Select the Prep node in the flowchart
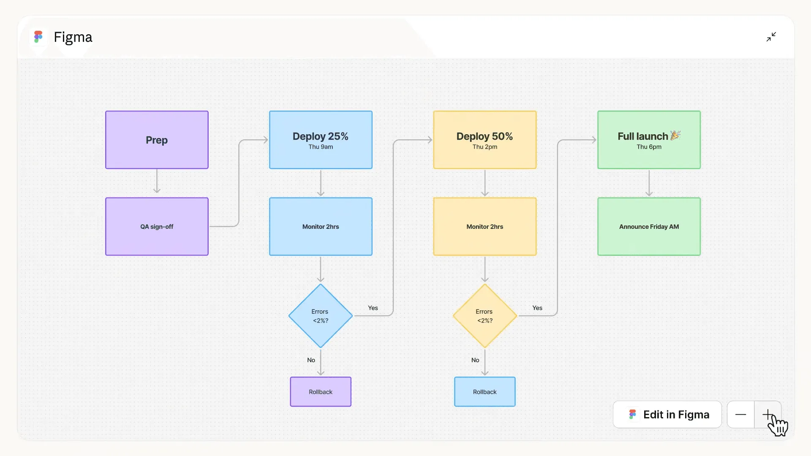The height and width of the screenshot is (456, 811). click(x=156, y=140)
